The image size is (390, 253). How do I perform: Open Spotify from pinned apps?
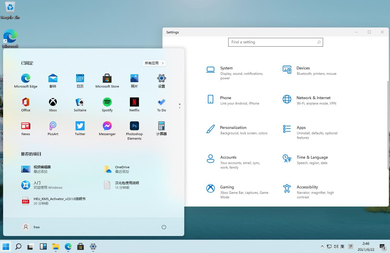(x=107, y=105)
